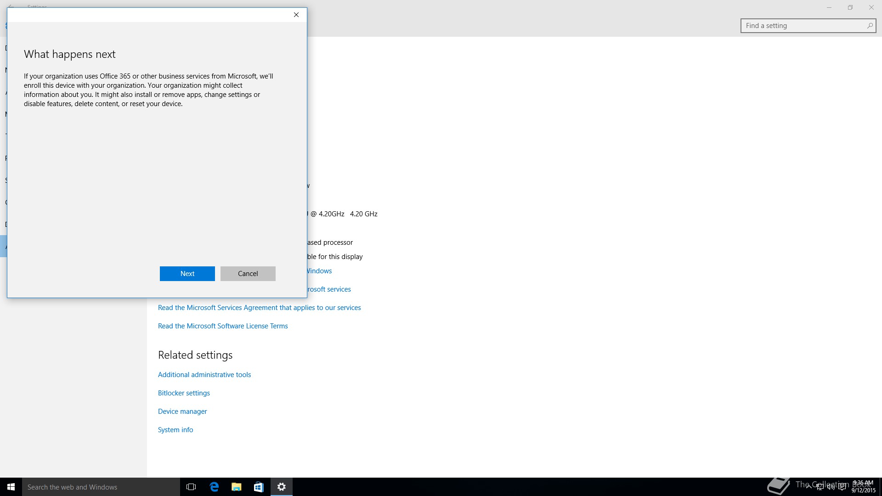Open the Microsoft Services Agreement link
882x496 pixels.
[x=260, y=308]
